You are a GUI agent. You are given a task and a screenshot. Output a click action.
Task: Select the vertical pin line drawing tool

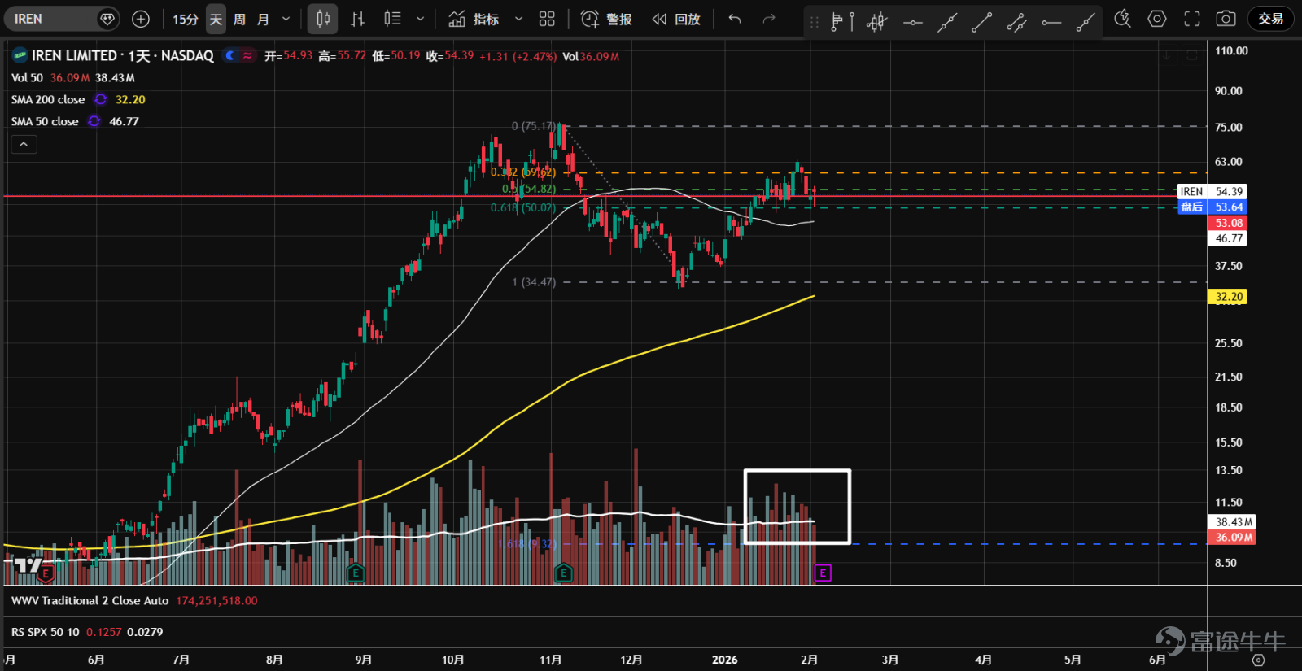tap(852, 22)
